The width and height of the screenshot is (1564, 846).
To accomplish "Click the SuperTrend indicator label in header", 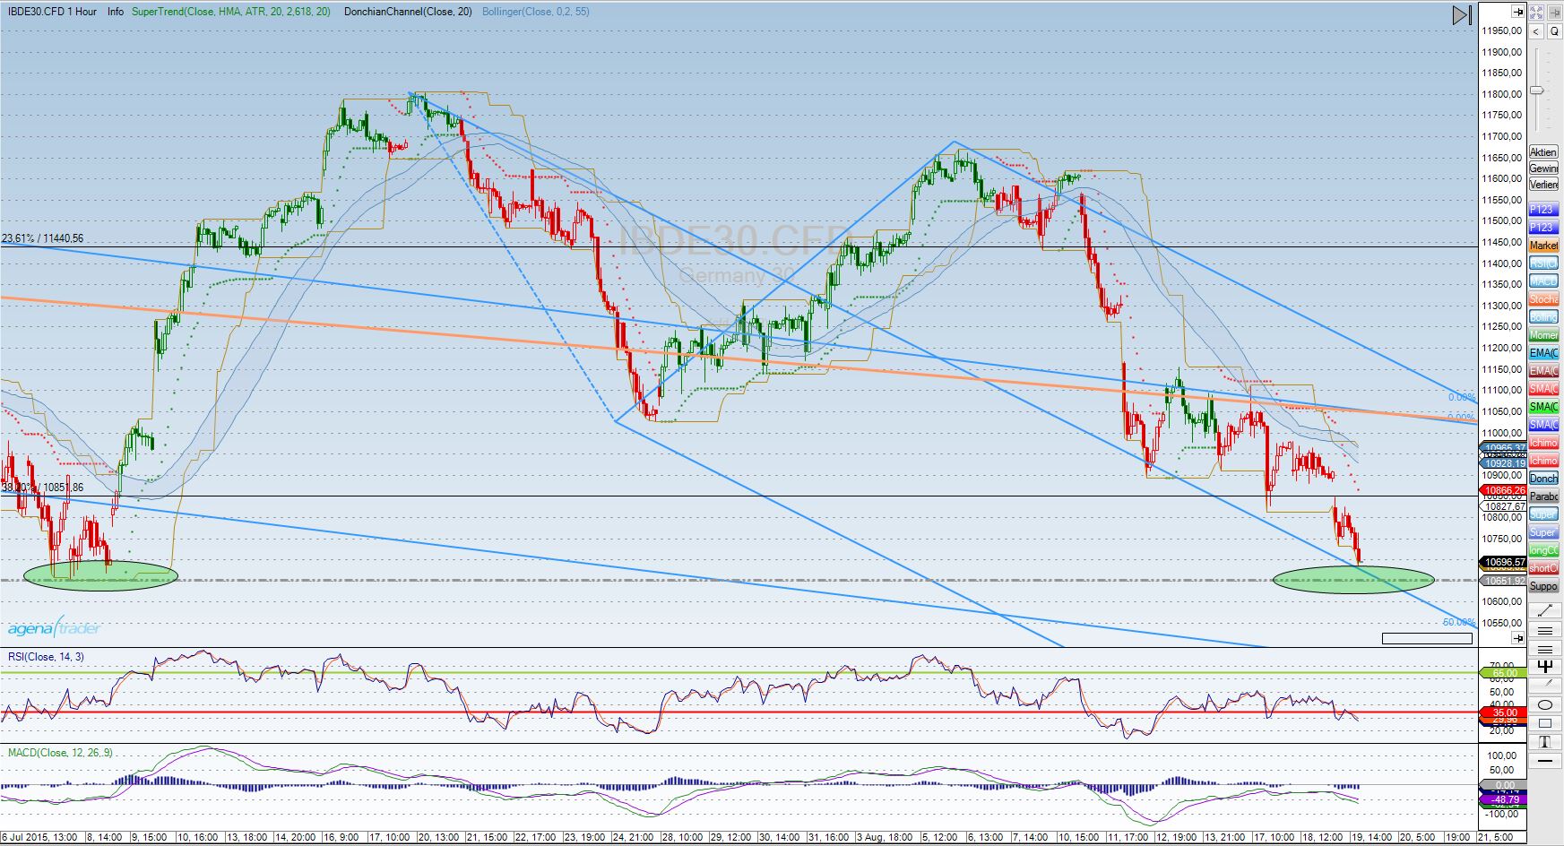I will tap(230, 12).
